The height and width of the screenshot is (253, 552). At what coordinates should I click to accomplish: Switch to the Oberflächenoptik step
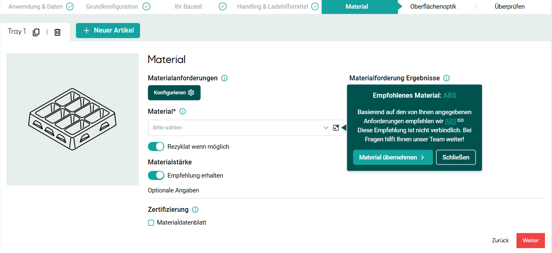coord(433,7)
